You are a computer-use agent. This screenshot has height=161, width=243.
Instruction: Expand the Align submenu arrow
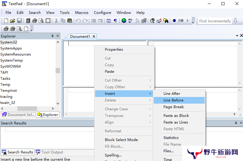pos(150,122)
